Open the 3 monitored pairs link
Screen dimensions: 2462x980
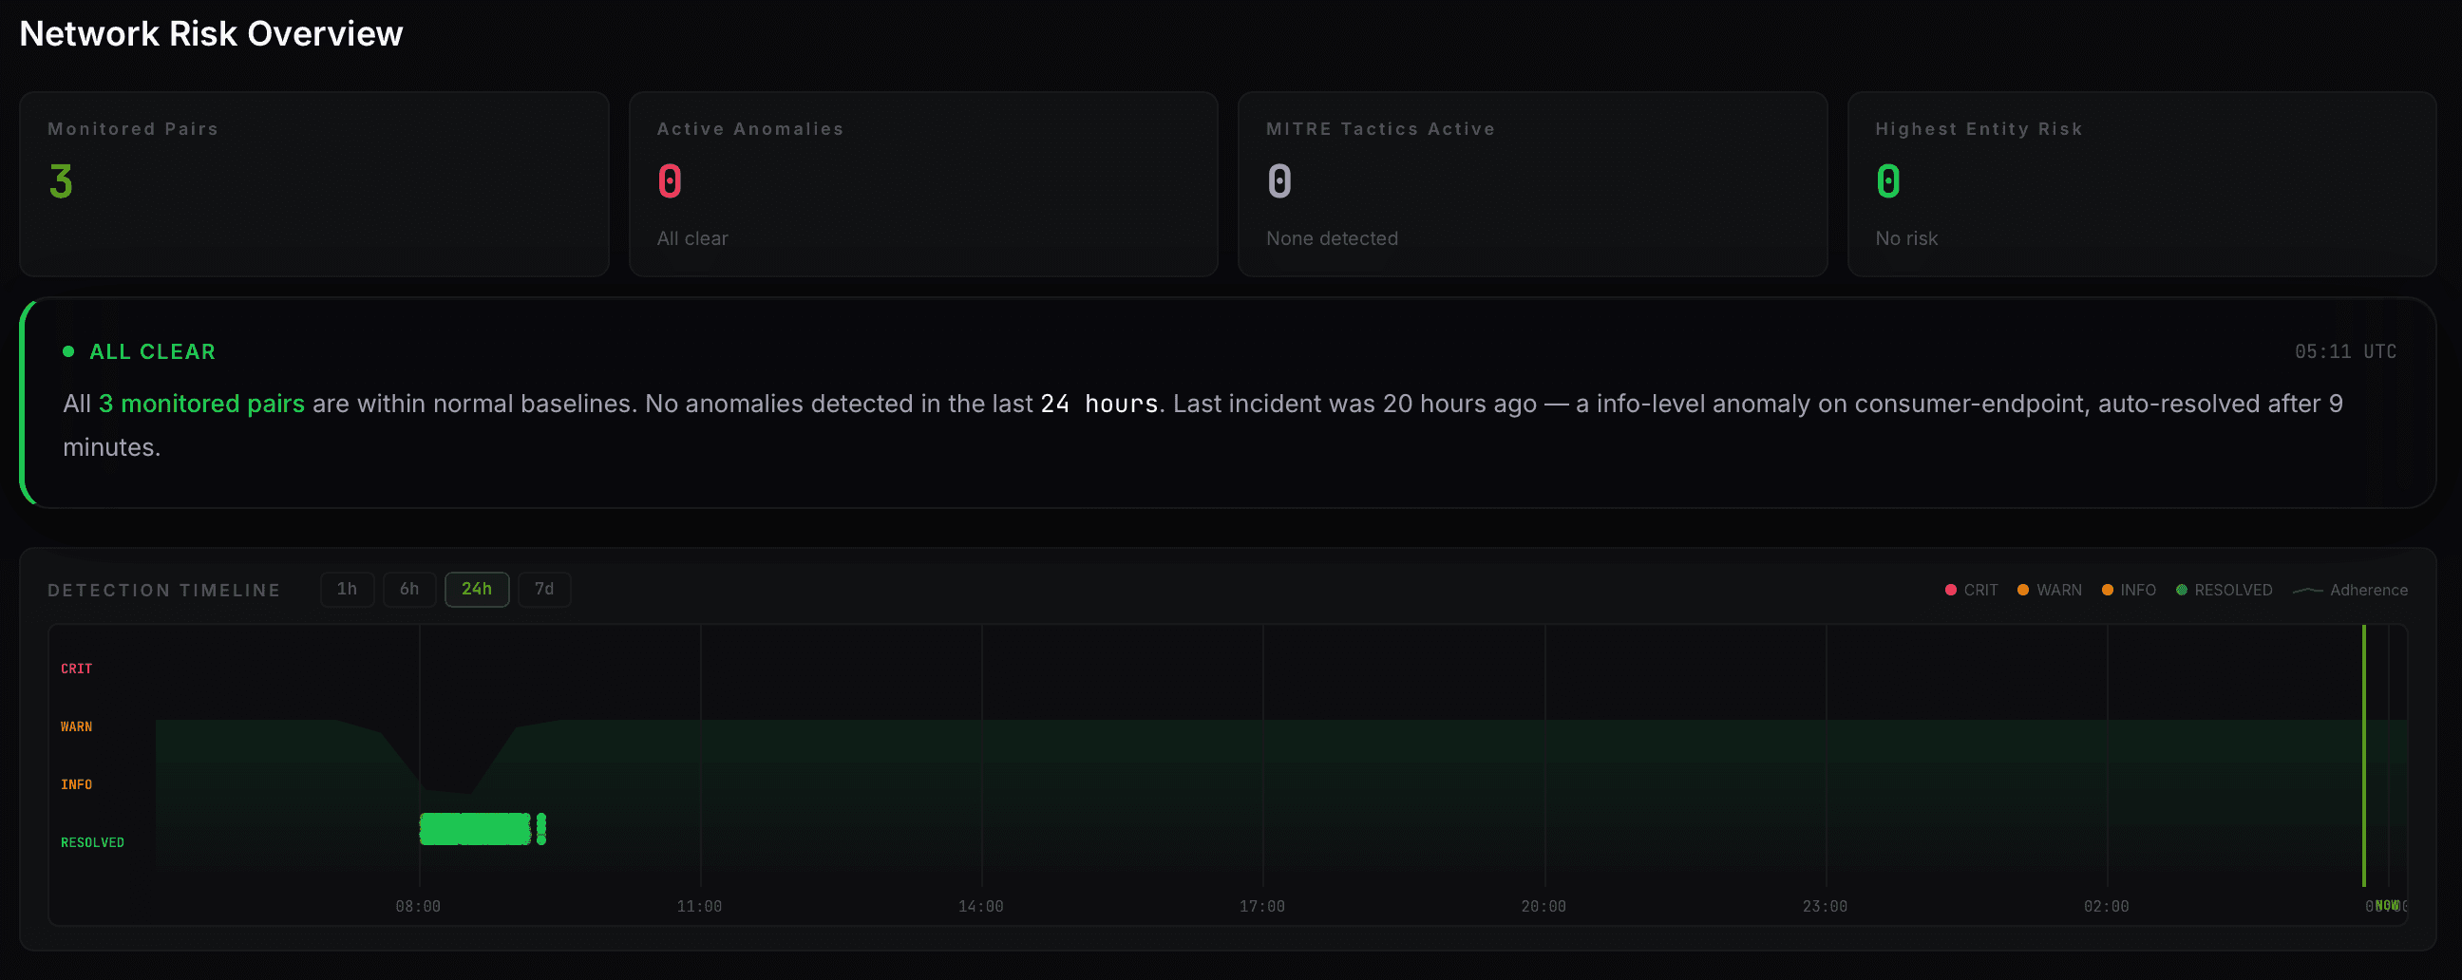pos(201,403)
